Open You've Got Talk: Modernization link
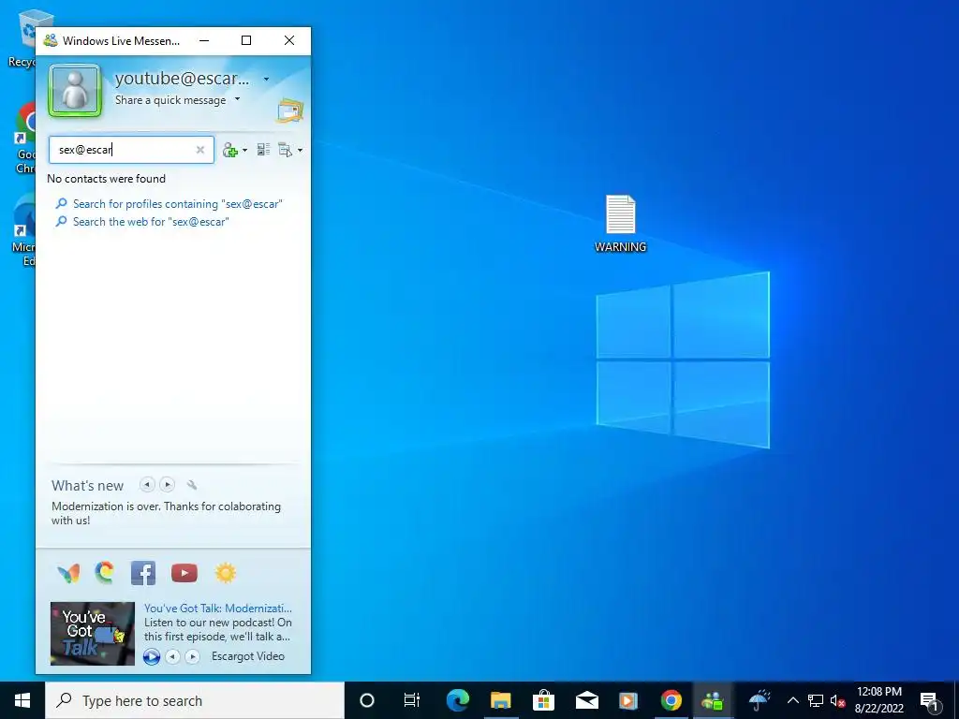The height and width of the screenshot is (719, 959). (x=217, y=608)
